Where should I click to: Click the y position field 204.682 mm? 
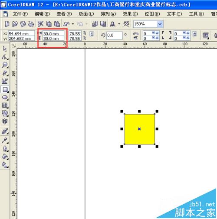pos(21,38)
